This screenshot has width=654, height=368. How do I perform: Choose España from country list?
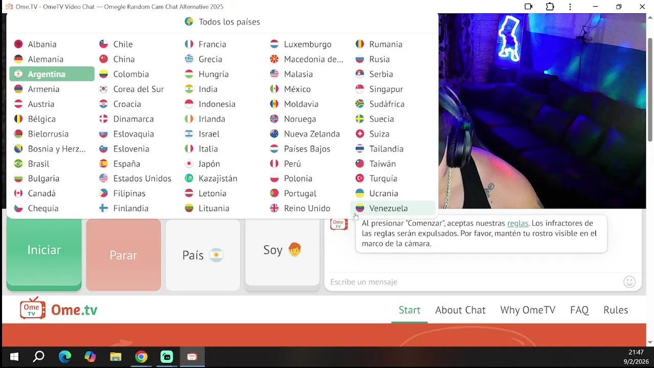tap(137, 164)
